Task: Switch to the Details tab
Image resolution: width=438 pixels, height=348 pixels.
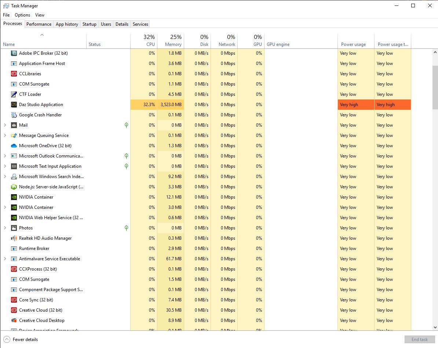Action: coord(122,24)
